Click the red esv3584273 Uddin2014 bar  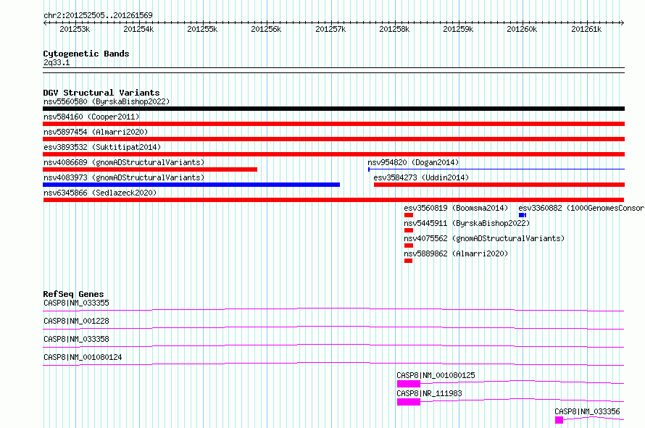499,185
